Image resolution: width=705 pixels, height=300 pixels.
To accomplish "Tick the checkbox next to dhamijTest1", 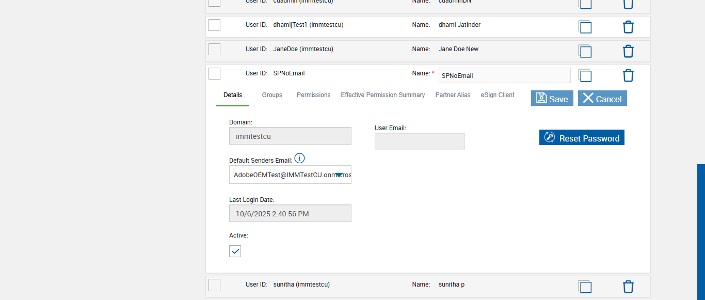I will (x=214, y=25).
